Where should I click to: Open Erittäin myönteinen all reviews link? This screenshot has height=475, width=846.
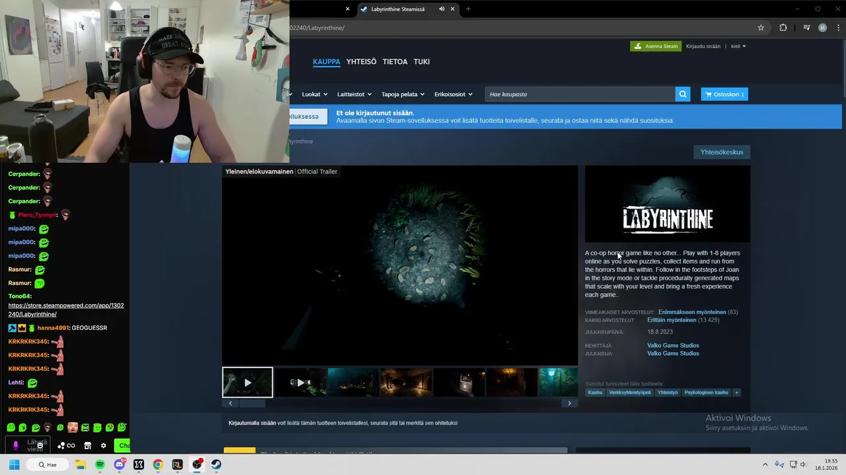pyautogui.click(x=672, y=320)
